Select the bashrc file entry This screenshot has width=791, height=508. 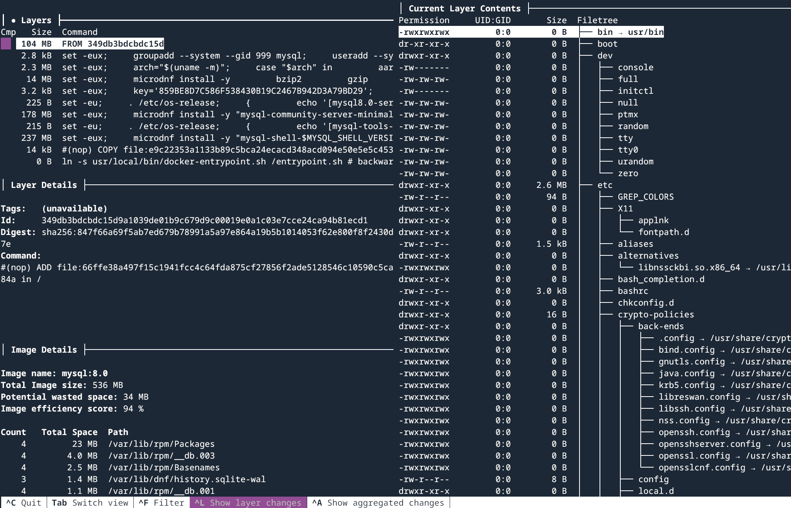pyautogui.click(x=633, y=291)
